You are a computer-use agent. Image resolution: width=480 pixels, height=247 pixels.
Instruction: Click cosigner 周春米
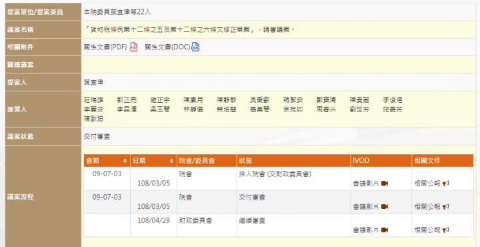(x=326, y=109)
